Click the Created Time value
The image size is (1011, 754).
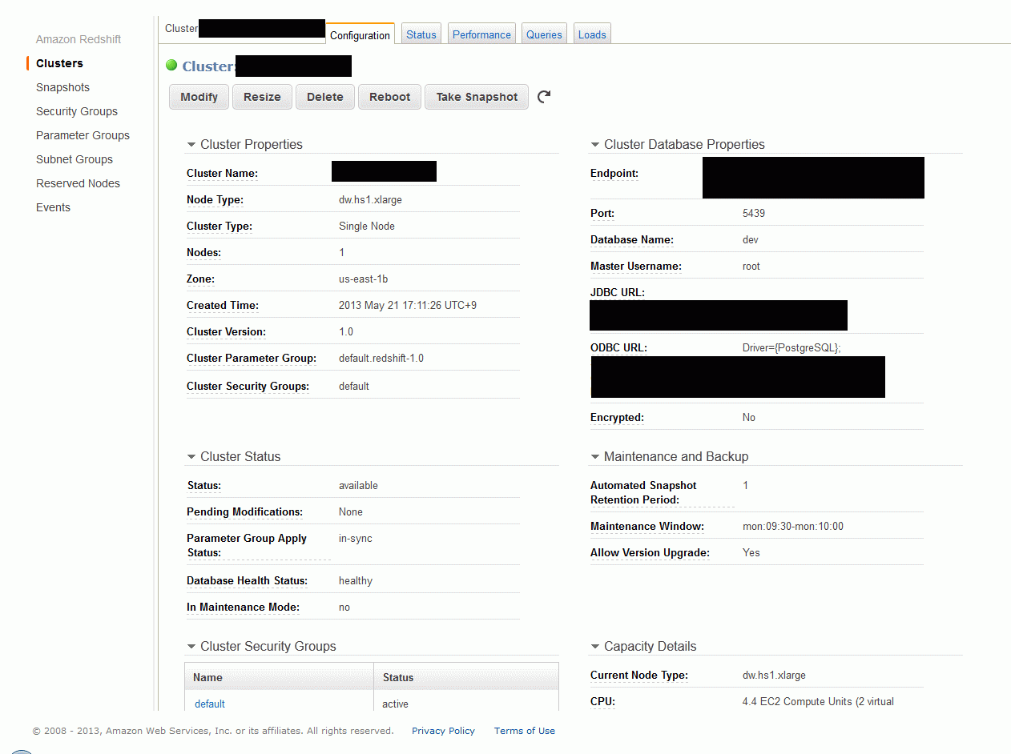(x=408, y=306)
